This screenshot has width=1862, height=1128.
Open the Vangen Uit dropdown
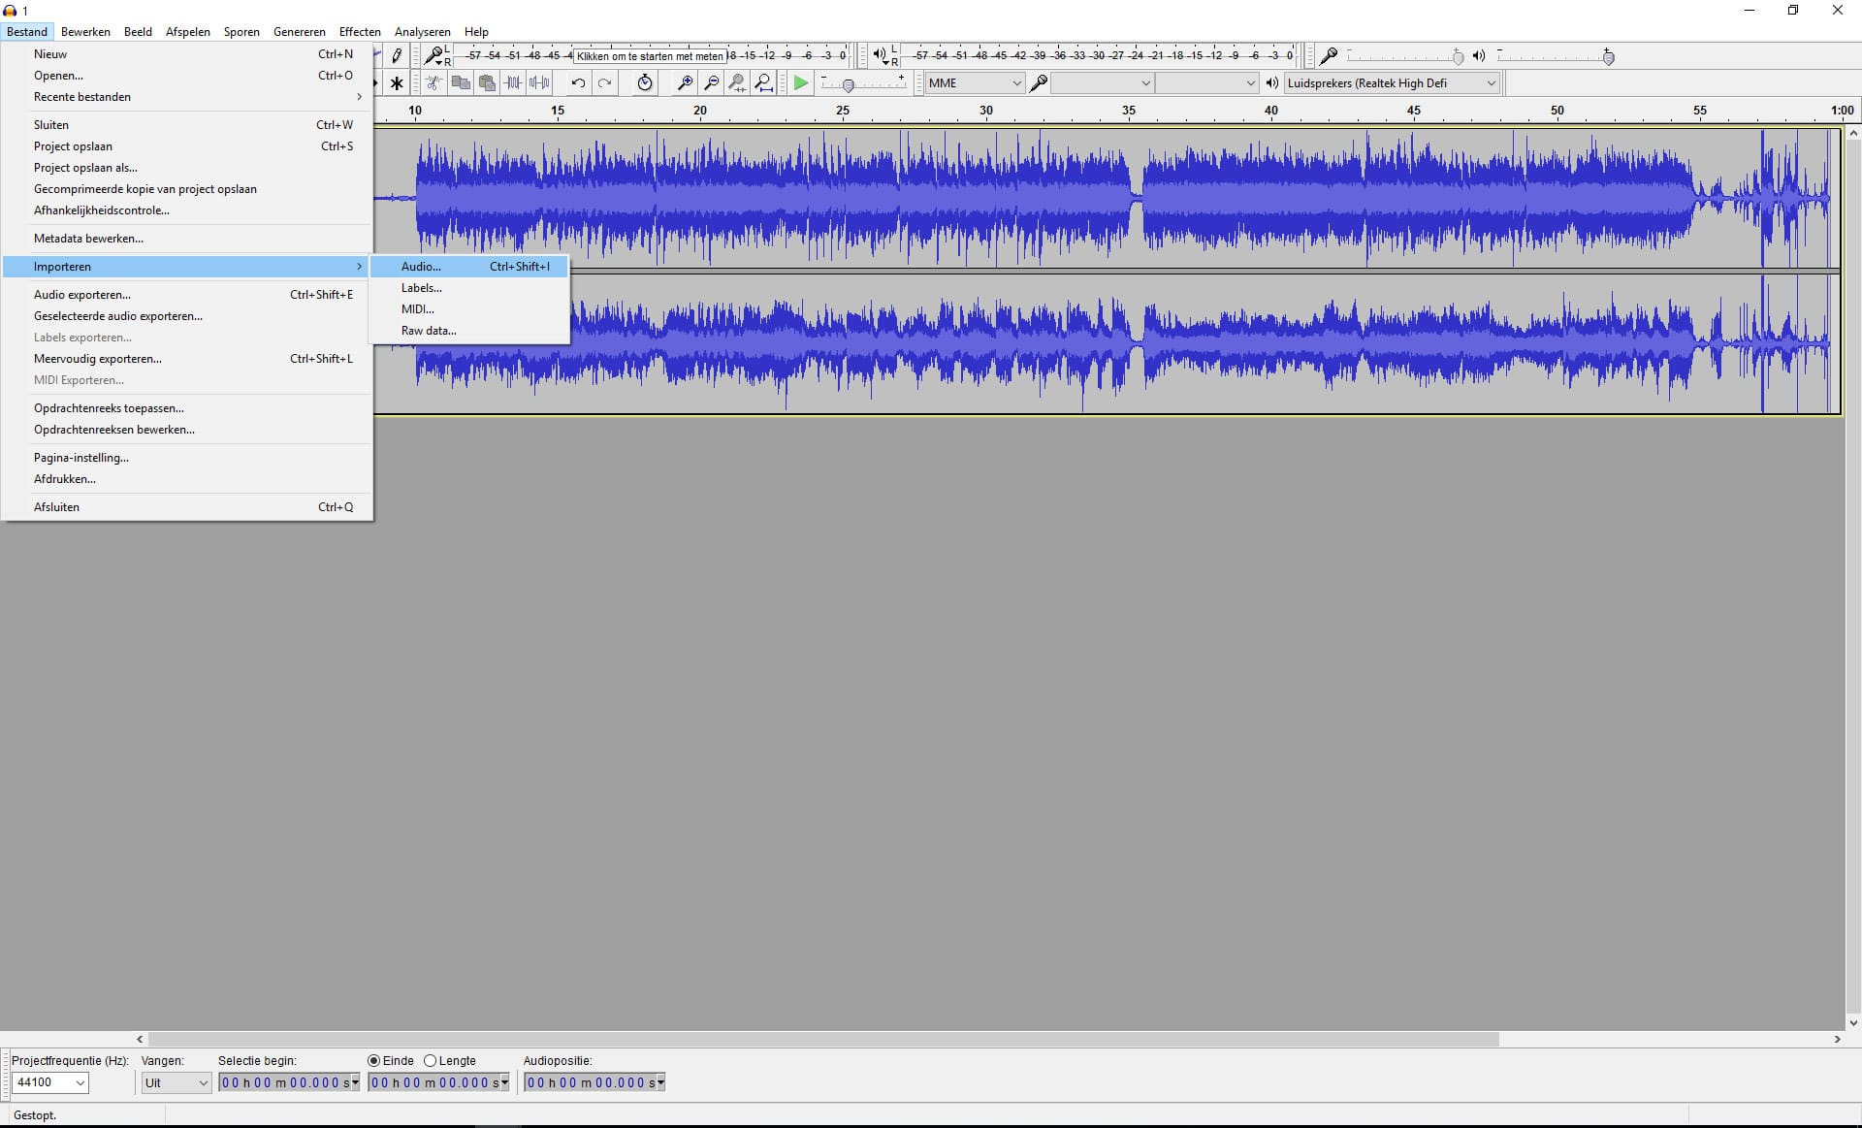(176, 1082)
